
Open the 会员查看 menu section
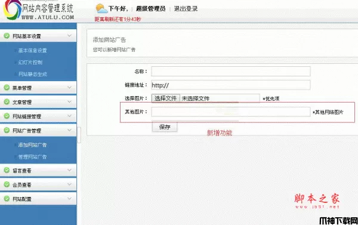[x=38, y=184]
